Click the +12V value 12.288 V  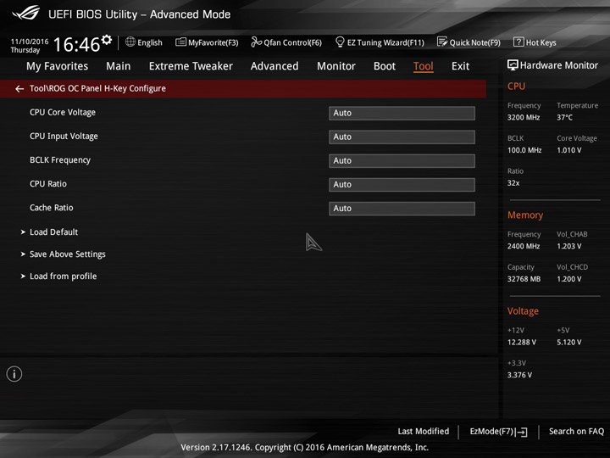(521, 342)
